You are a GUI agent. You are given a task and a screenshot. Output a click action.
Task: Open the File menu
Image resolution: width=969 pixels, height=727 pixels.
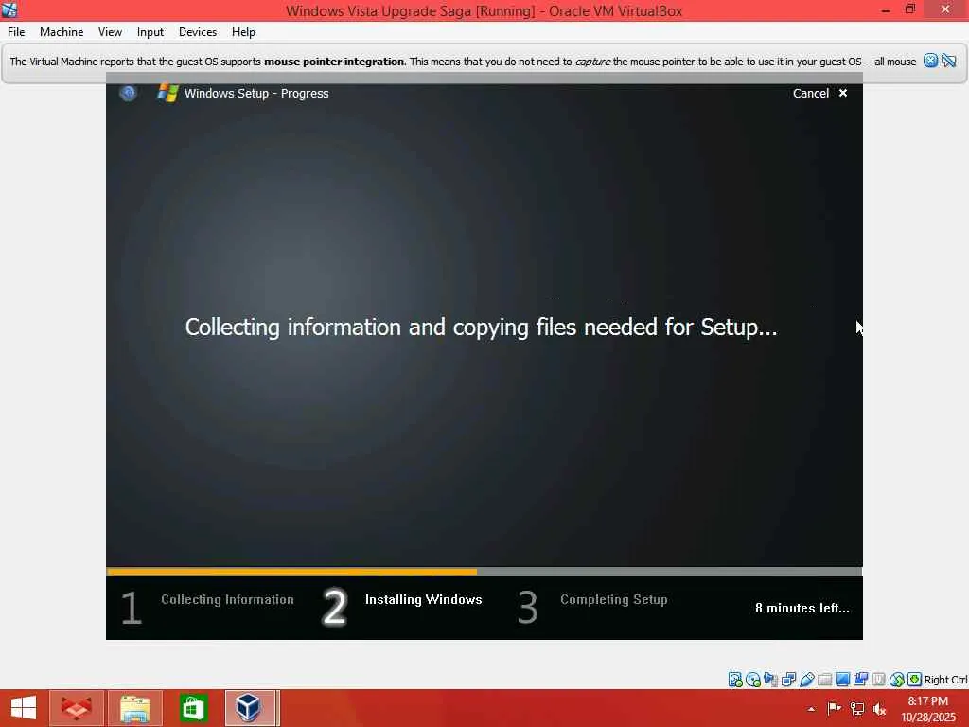click(x=16, y=32)
